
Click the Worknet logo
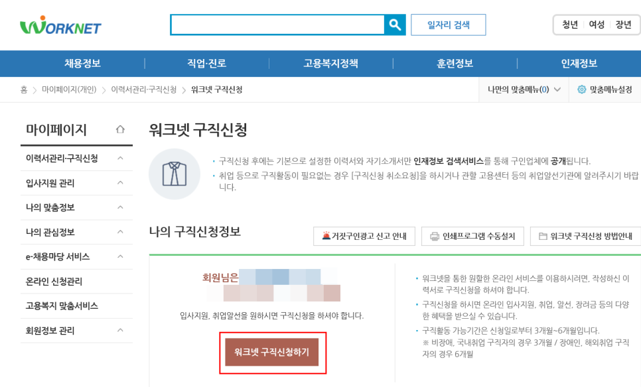[x=60, y=25]
